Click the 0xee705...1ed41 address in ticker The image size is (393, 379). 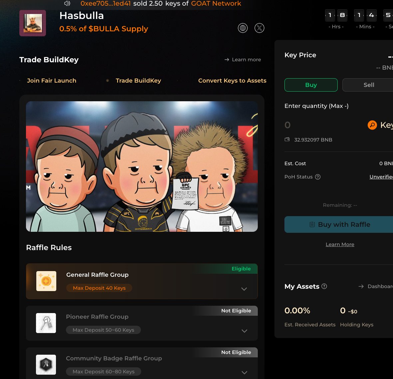106,4
